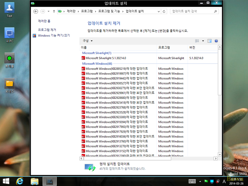Select Microsoft Silverlight 5.1.30214.0 entry

pos(106,58)
